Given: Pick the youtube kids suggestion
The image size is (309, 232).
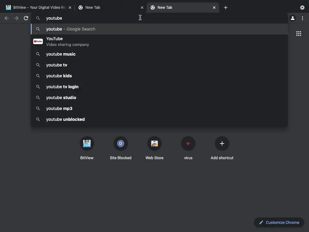Looking at the screenshot, I should pos(159,76).
